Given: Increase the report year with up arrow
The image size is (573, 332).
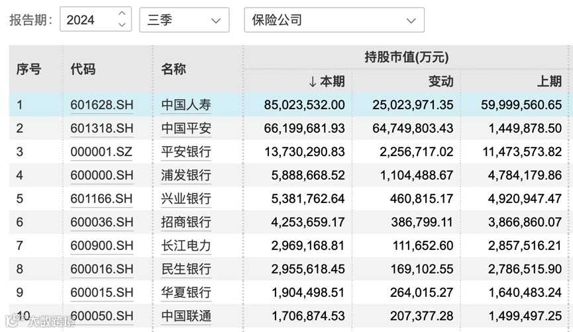Looking at the screenshot, I should point(122,13).
